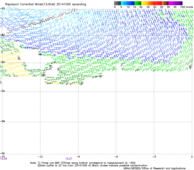Click the 0 longitude axis label
The height and width of the screenshot is (170, 194).
click(x=192, y=157)
